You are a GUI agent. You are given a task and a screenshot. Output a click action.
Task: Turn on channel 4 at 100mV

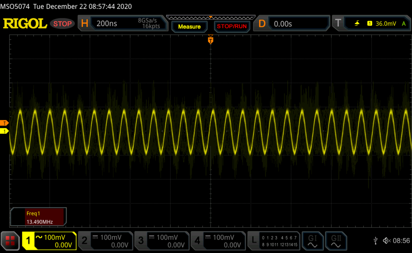tap(218, 241)
